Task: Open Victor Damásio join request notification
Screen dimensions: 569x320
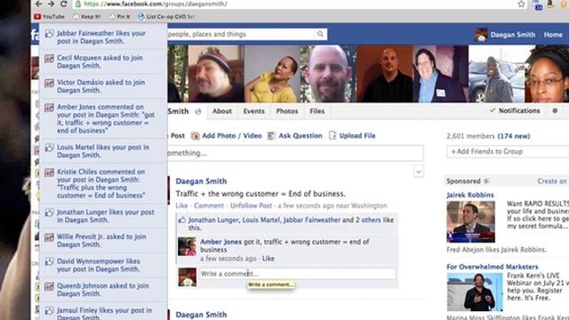Action: 103,86
